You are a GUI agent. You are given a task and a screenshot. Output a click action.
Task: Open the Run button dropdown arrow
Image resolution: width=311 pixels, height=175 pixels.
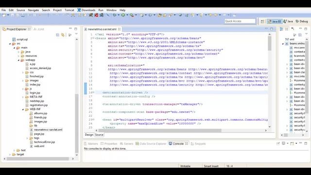tap(127, 15)
